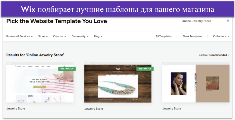Image resolution: width=235 pixels, height=120 pixels.
Task: Click the Results for 'Online Jewelry Store' heading
Action: [x=35, y=55]
